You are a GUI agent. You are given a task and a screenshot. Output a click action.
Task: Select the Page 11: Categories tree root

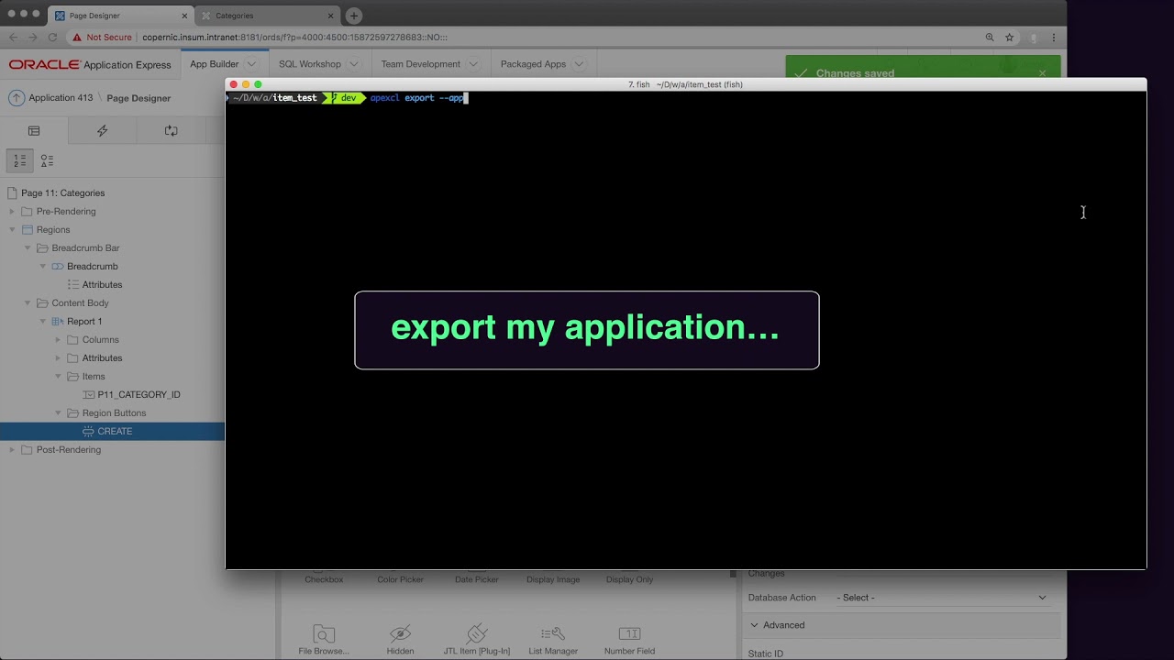tap(62, 193)
